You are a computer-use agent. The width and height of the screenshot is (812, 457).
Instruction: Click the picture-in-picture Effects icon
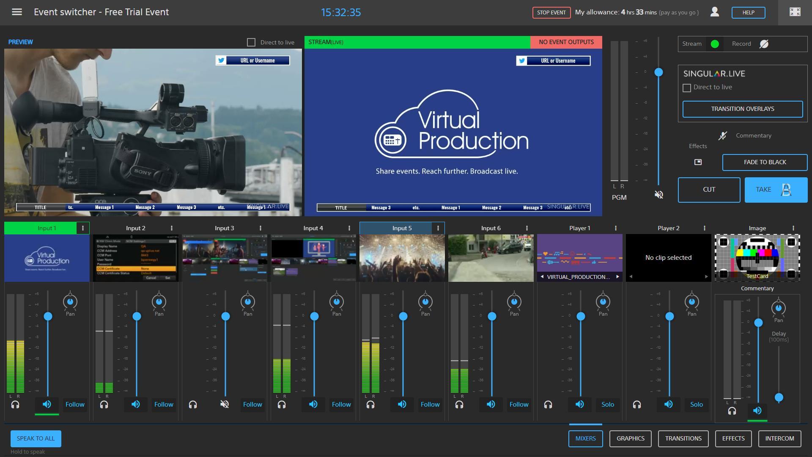(x=698, y=162)
